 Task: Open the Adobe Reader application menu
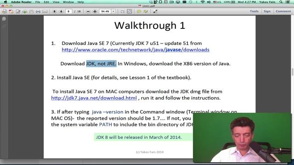click(x=21, y=2)
